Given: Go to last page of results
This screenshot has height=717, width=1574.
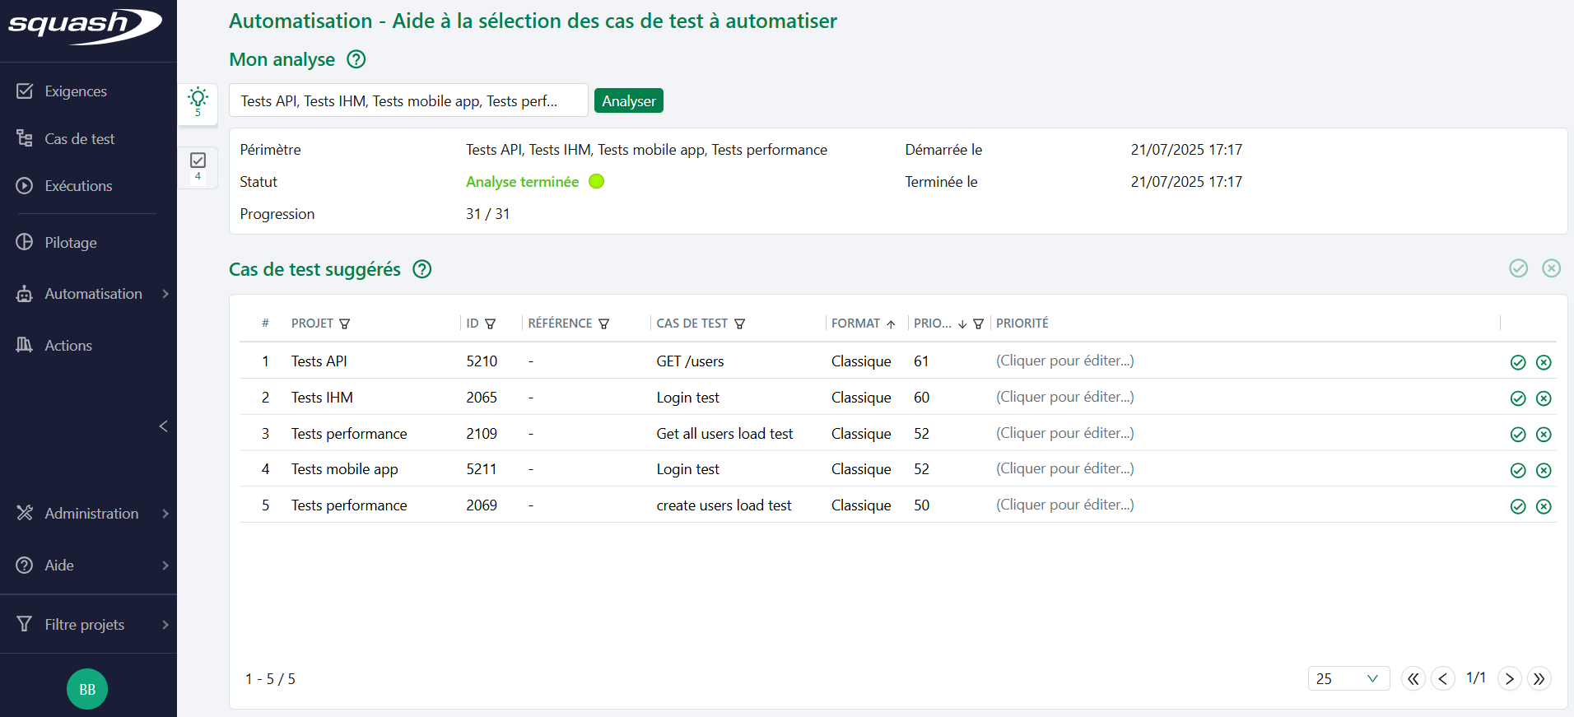Looking at the screenshot, I should click(x=1539, y=678).
